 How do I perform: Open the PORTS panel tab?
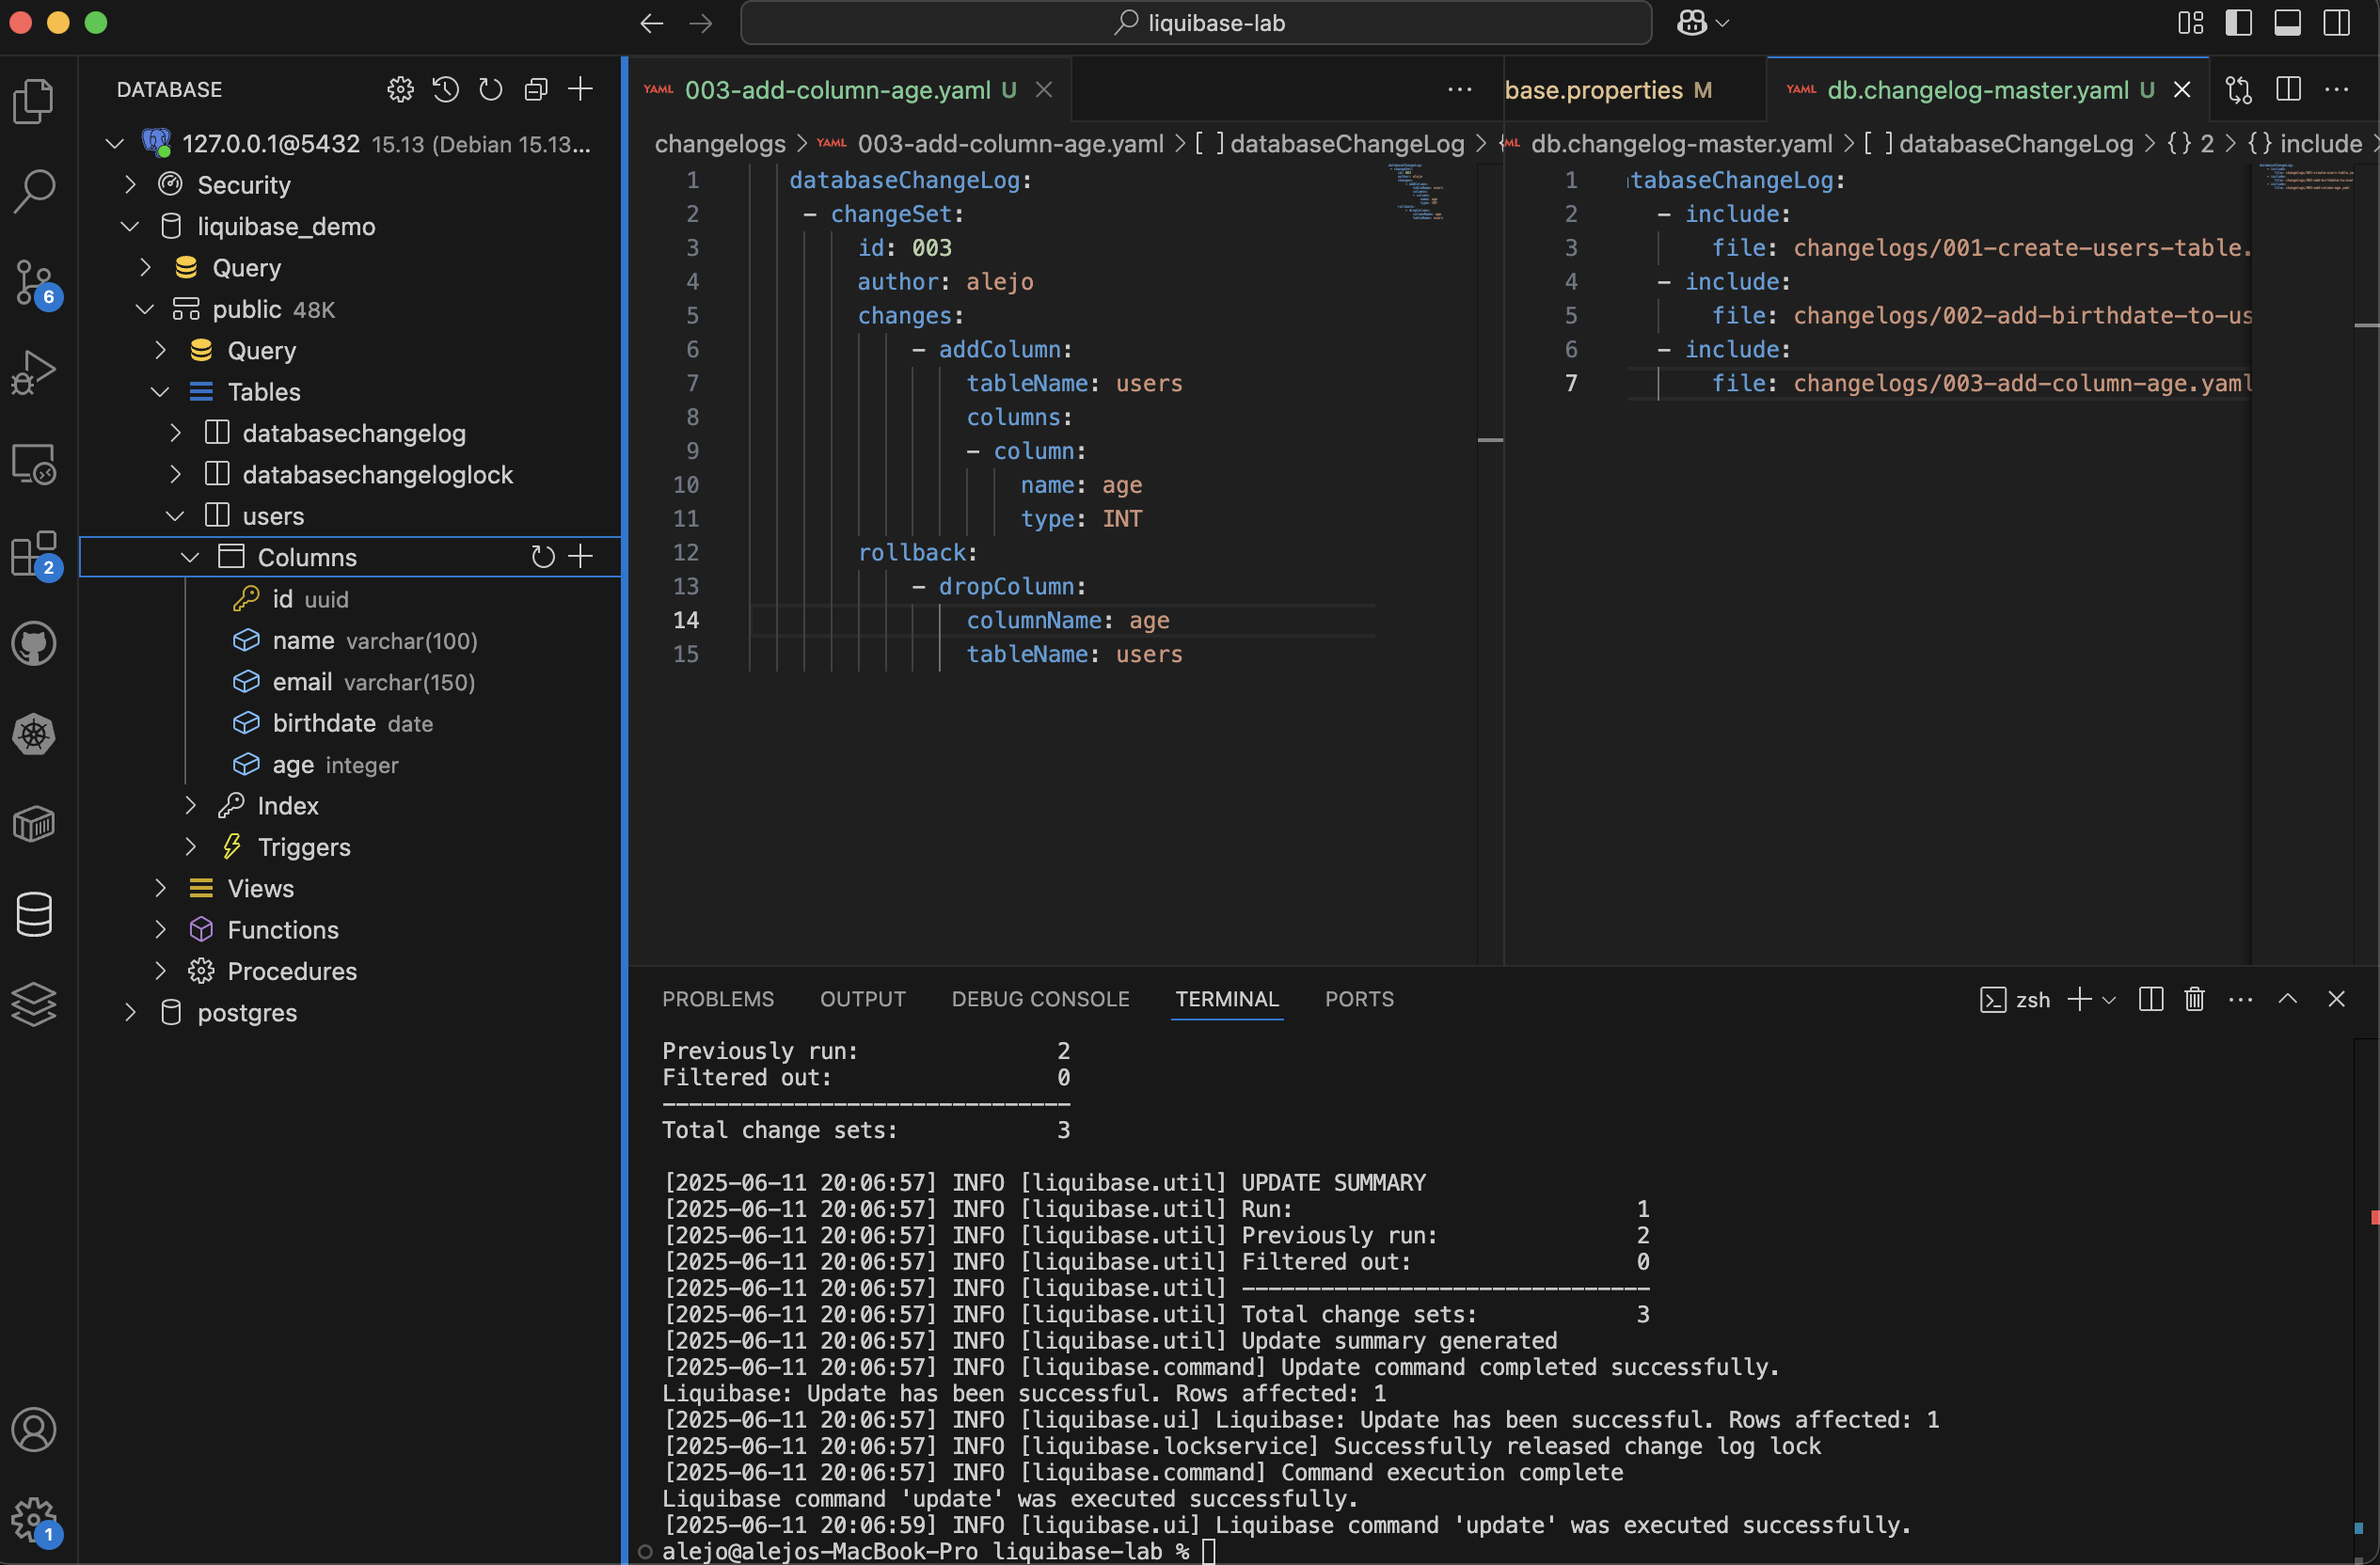pyautogui.click(x=1359, y=999)
